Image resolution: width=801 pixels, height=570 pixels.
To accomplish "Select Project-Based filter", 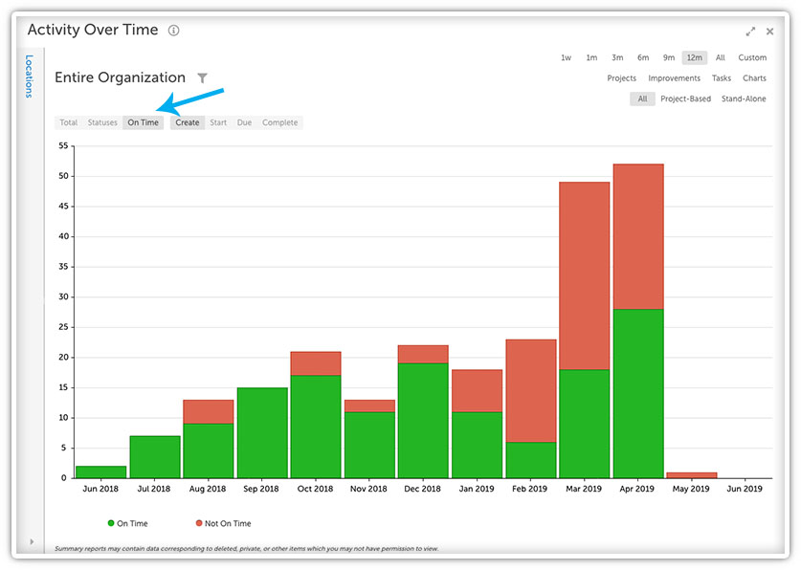I will point(685,99).
